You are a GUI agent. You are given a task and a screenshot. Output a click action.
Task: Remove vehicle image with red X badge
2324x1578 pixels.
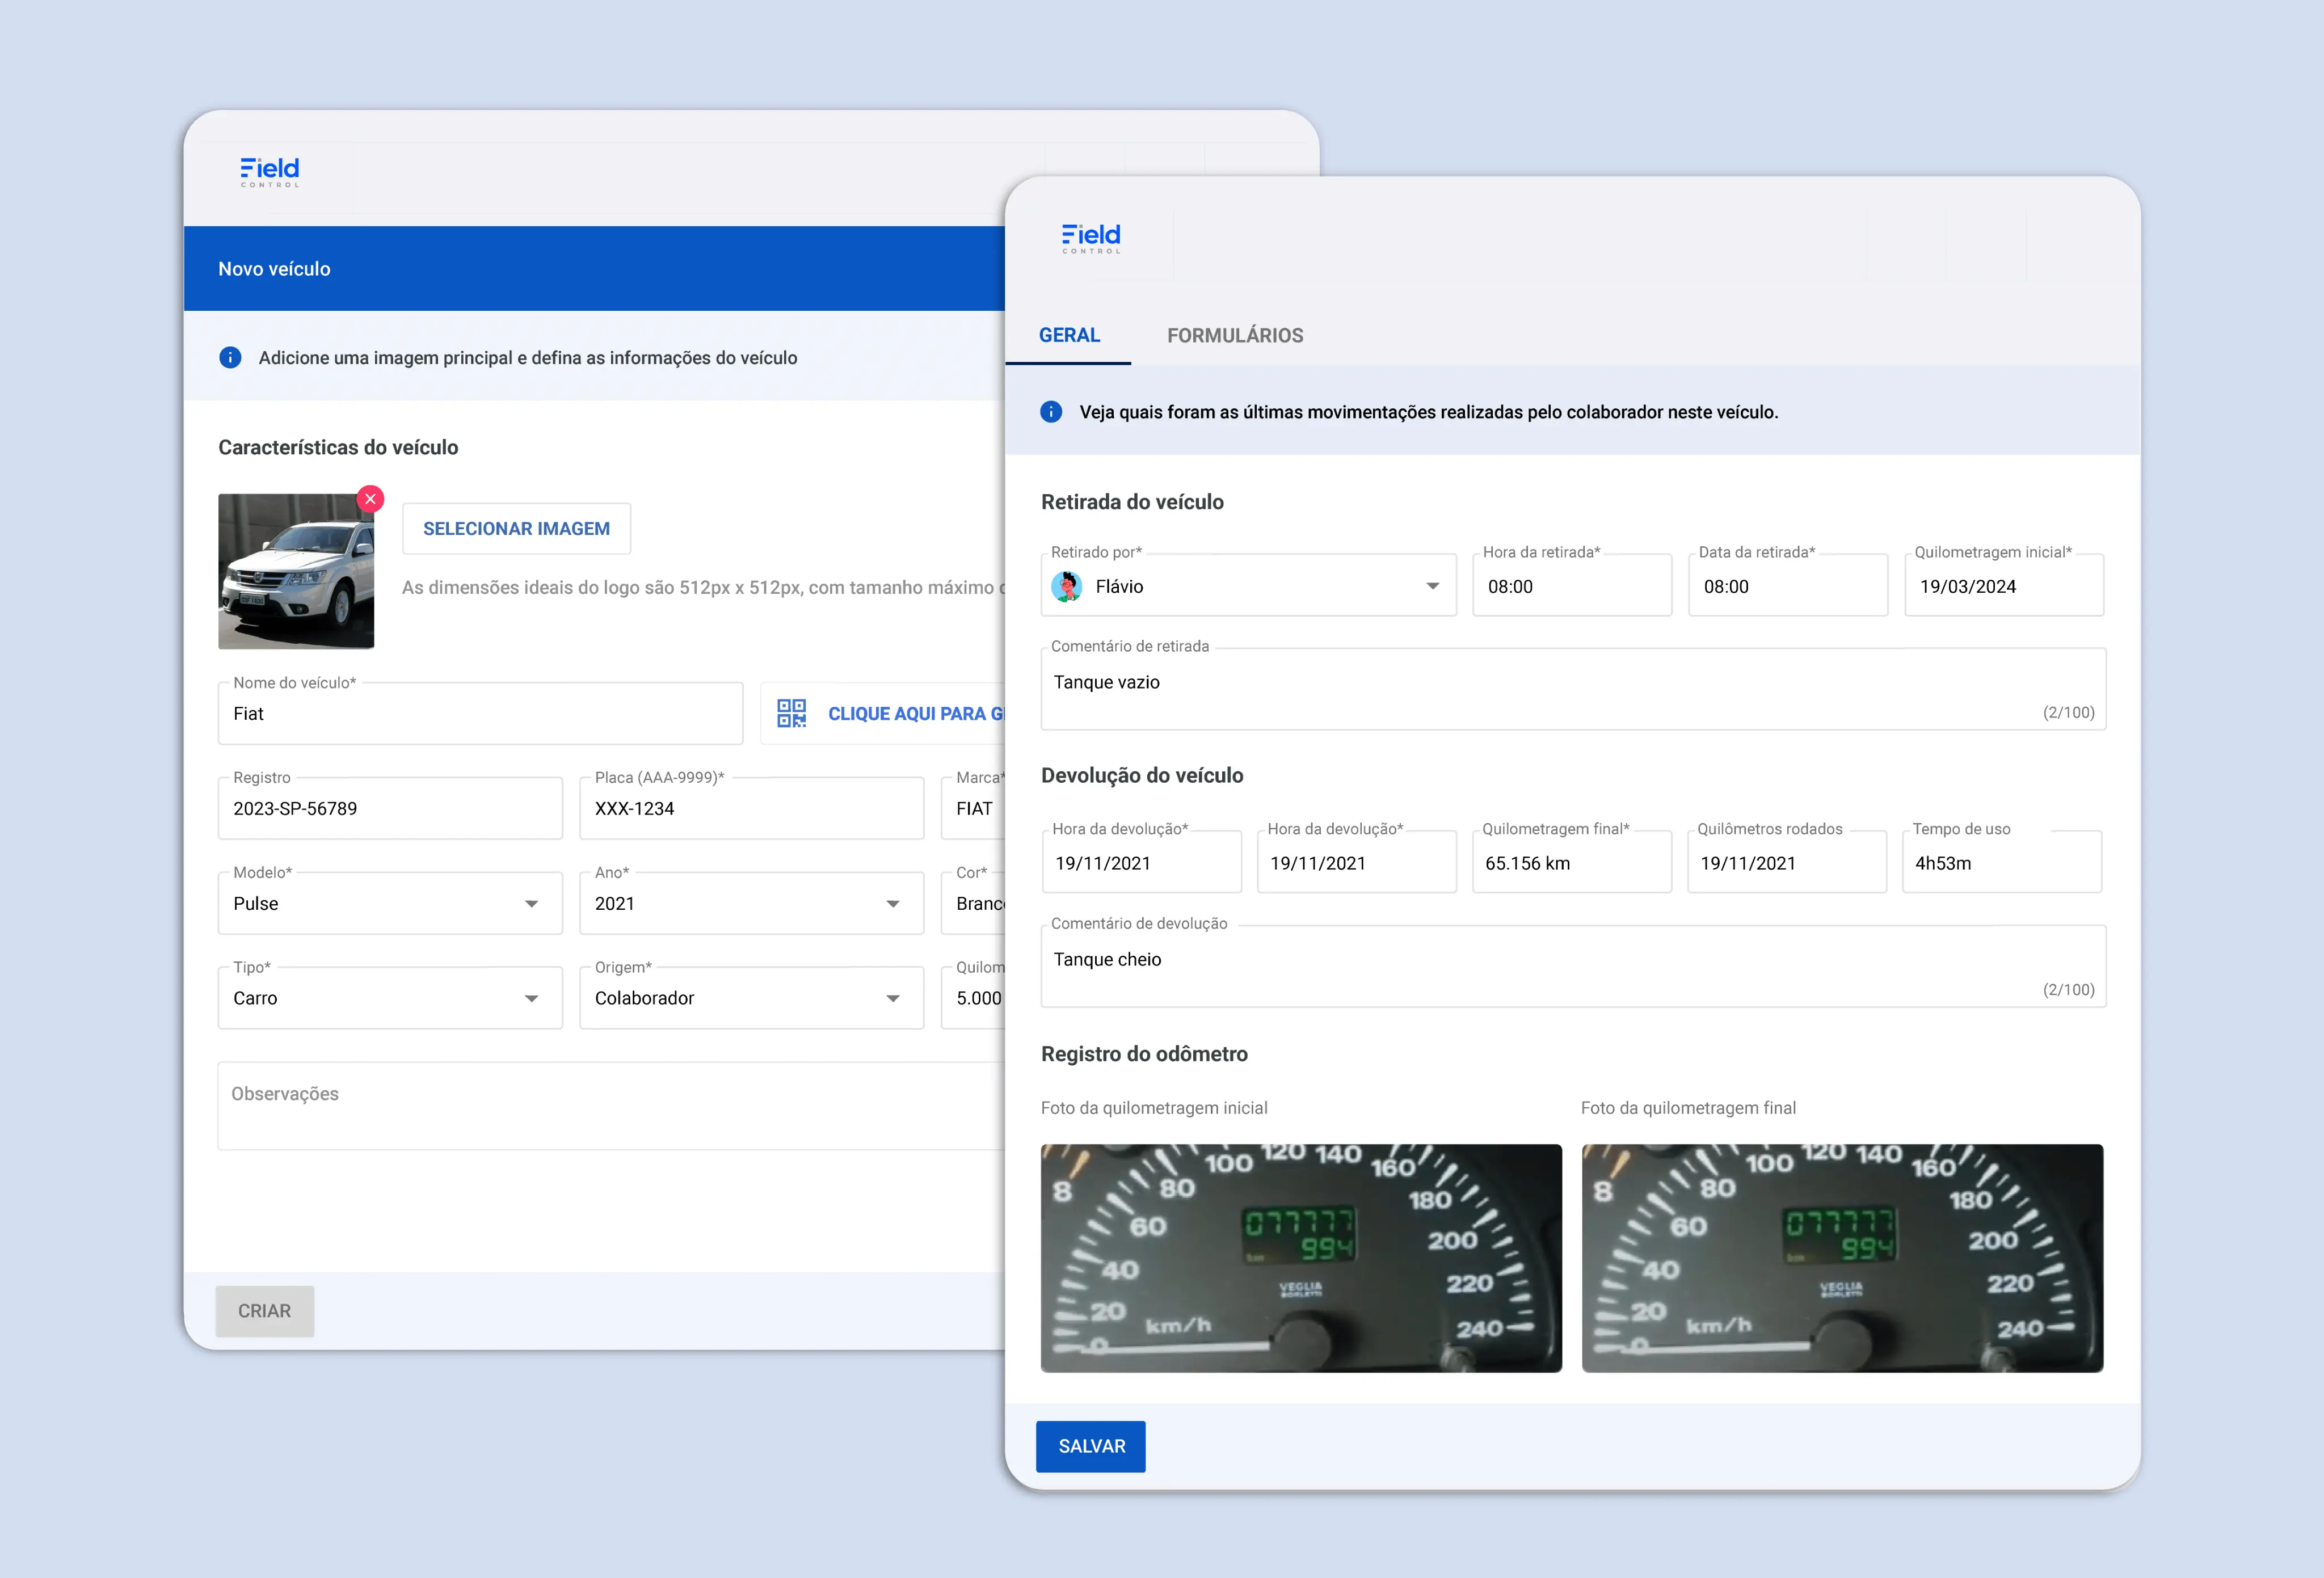point(370,498)
